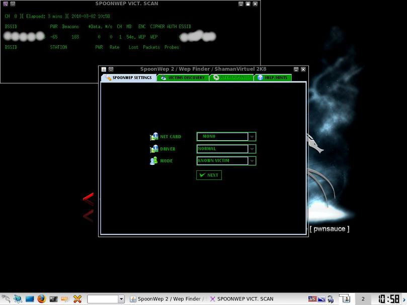Switch to the VICTIMS DISCOVERY tab
The image size is (407, 305).
pos(183,77)
